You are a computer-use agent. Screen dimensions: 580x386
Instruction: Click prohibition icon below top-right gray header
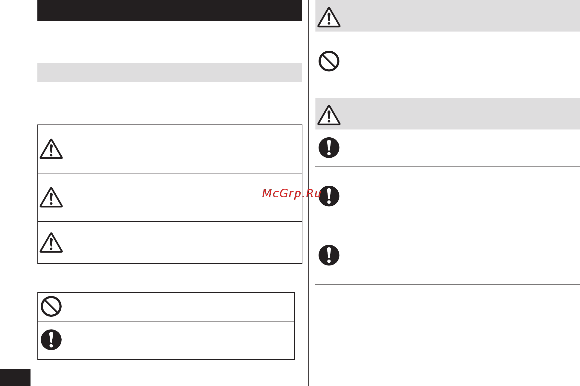point(329,61)
